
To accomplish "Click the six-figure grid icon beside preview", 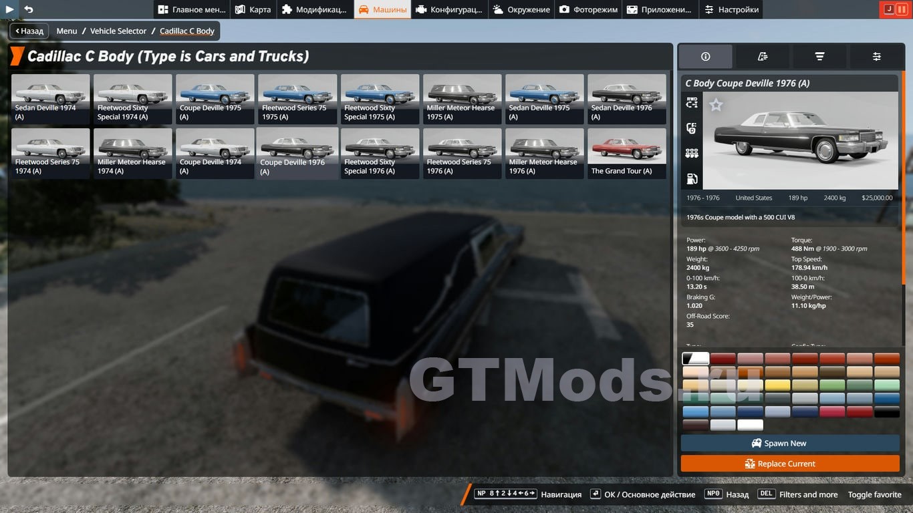I will pyautogui.click(x=692, y=154).
